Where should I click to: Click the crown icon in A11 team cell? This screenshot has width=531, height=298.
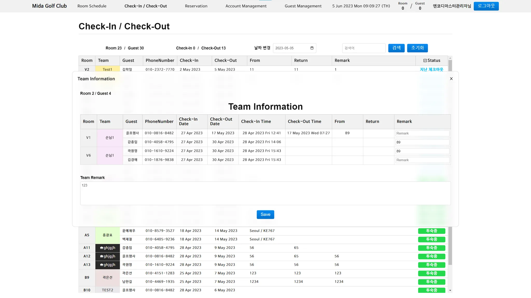101,248
